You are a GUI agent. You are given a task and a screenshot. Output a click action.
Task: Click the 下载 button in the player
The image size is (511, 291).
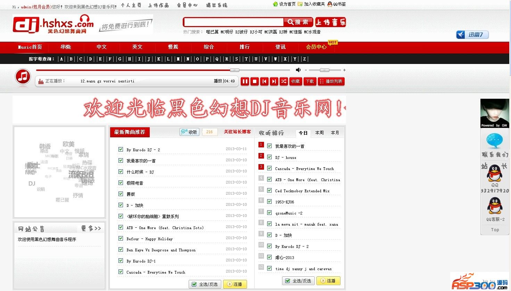tap(310, 81)
